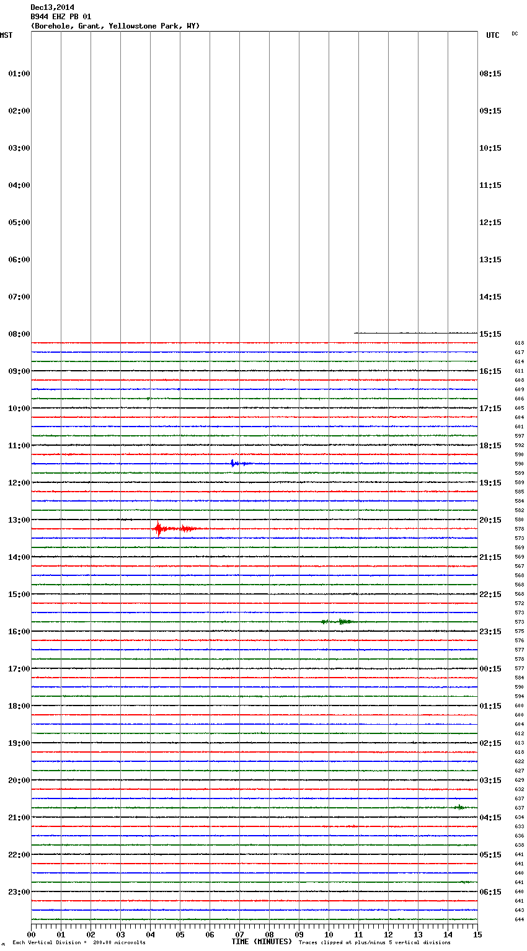This screenshot has height=951, width=527.
Task: Click the '23:15' UTC time label
Action: coord(490,632)
